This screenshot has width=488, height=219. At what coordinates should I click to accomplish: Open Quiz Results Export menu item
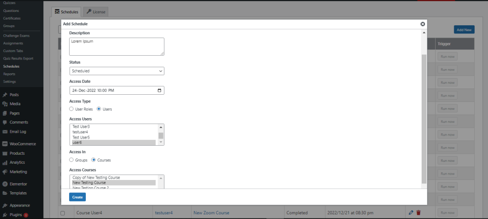[x=18, y=59]
